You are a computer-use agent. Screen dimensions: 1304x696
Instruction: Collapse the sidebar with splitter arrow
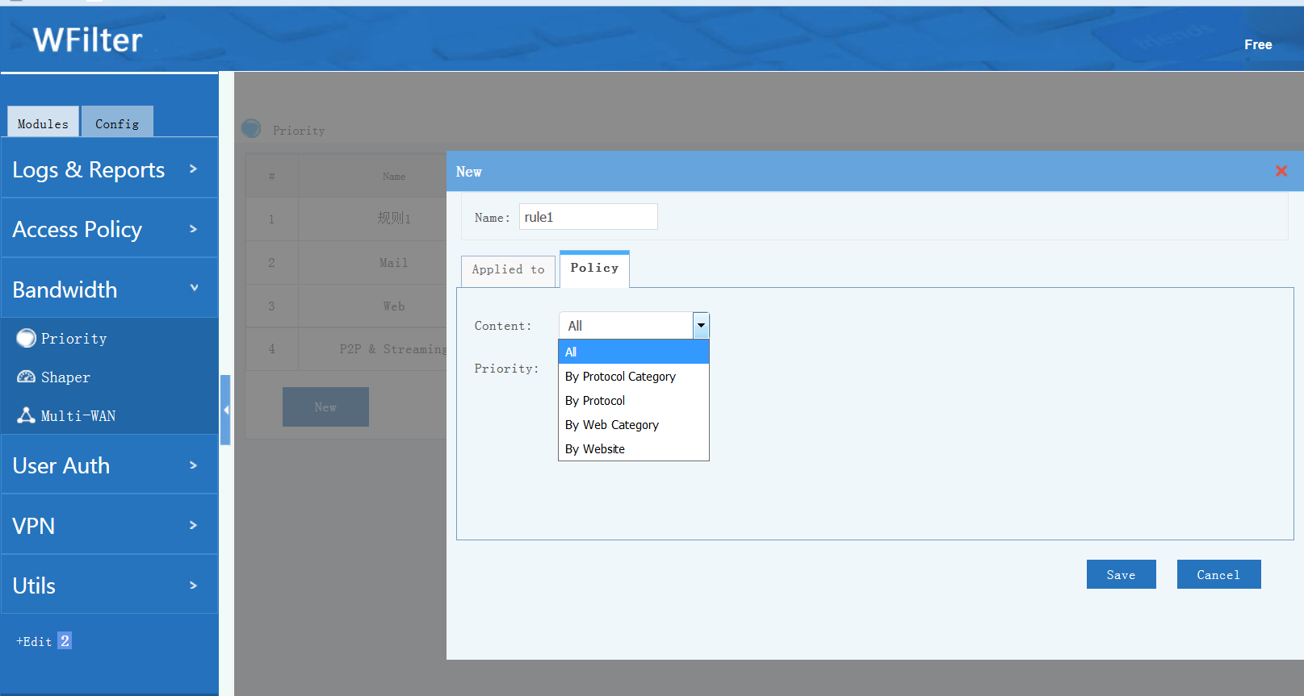226,410
